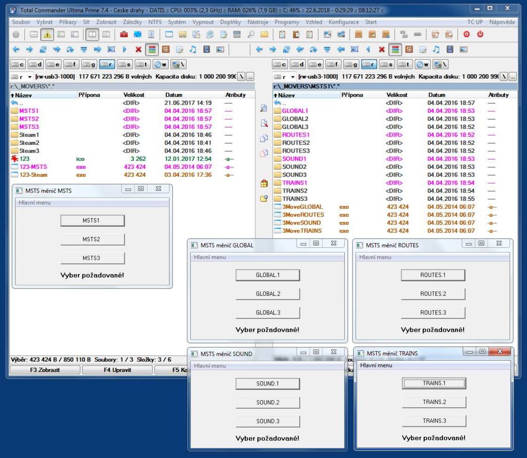Click the music note icon in left panel toolbar
Screen dimensions: 527x458
pos(193,49)
